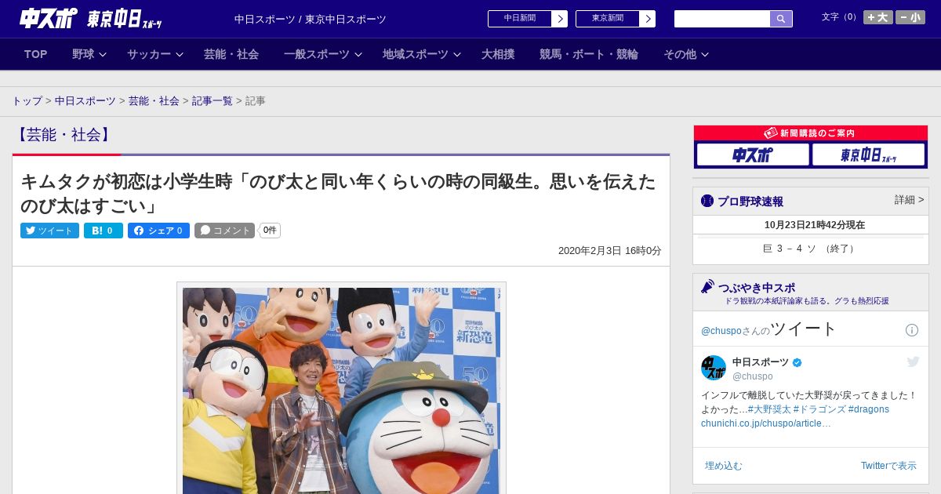This screenshot has height=494, width=941.
Task: Click 埋め込む embed link
Action: 723,466
